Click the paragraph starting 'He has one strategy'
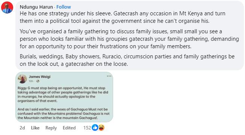The width and height of the screenshot is (245, 135). (122, 17)
